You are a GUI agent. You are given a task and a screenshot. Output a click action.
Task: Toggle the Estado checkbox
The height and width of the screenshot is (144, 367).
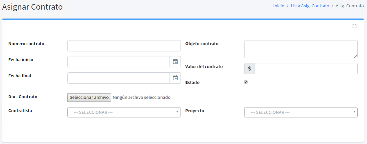[x=246, y=82]
